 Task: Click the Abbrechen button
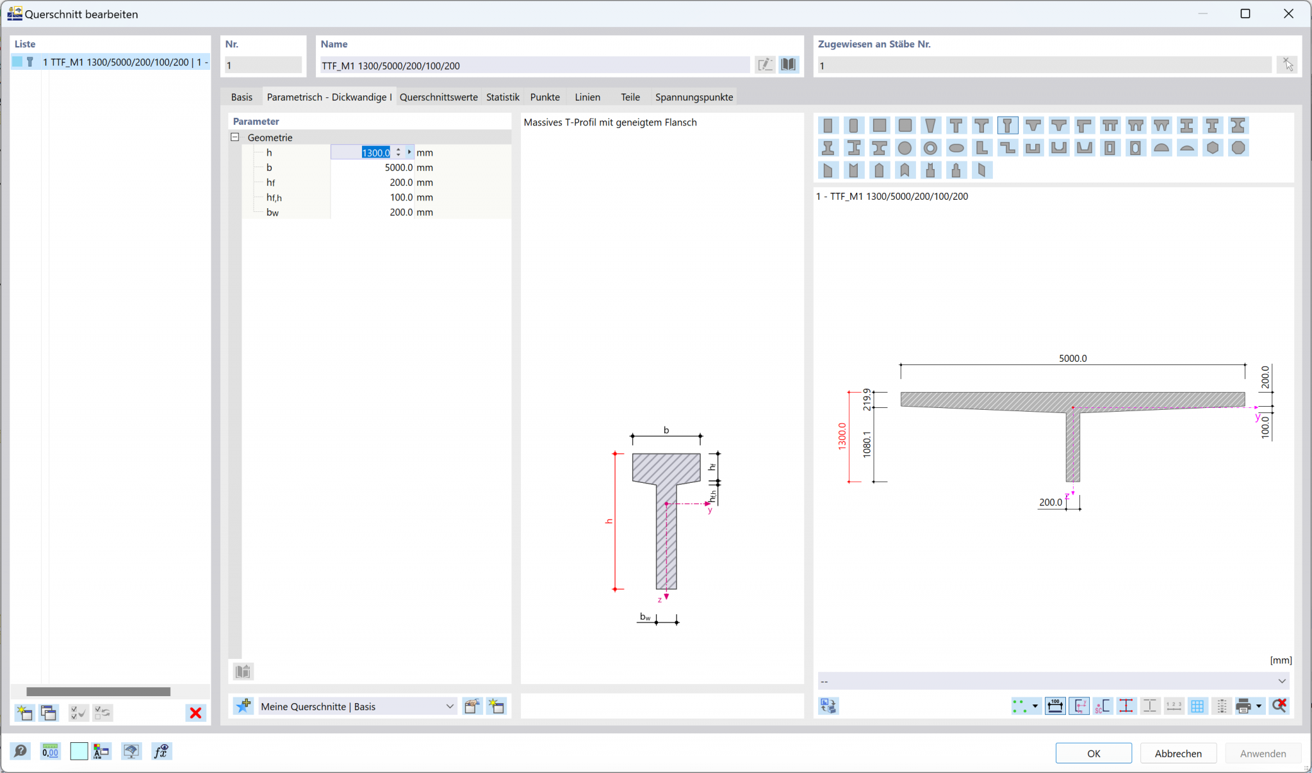point(1178,753)
